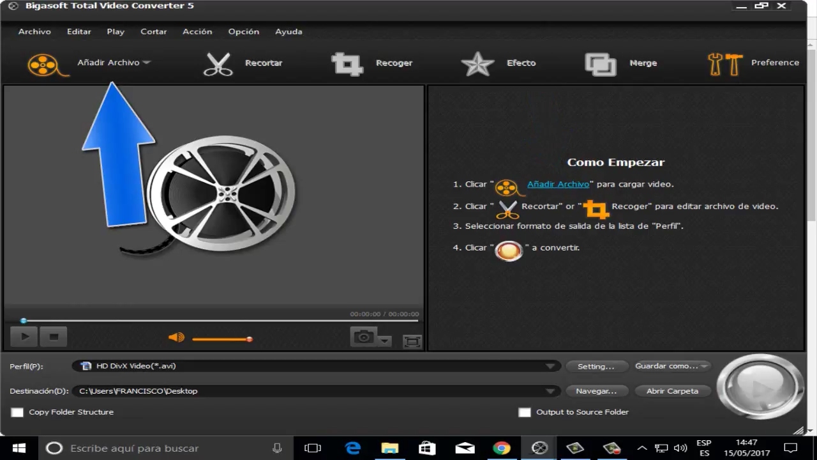Click film reel icon in Como Empezar step 1
This screenshot has height=460, width=817.
coord(509,187)
